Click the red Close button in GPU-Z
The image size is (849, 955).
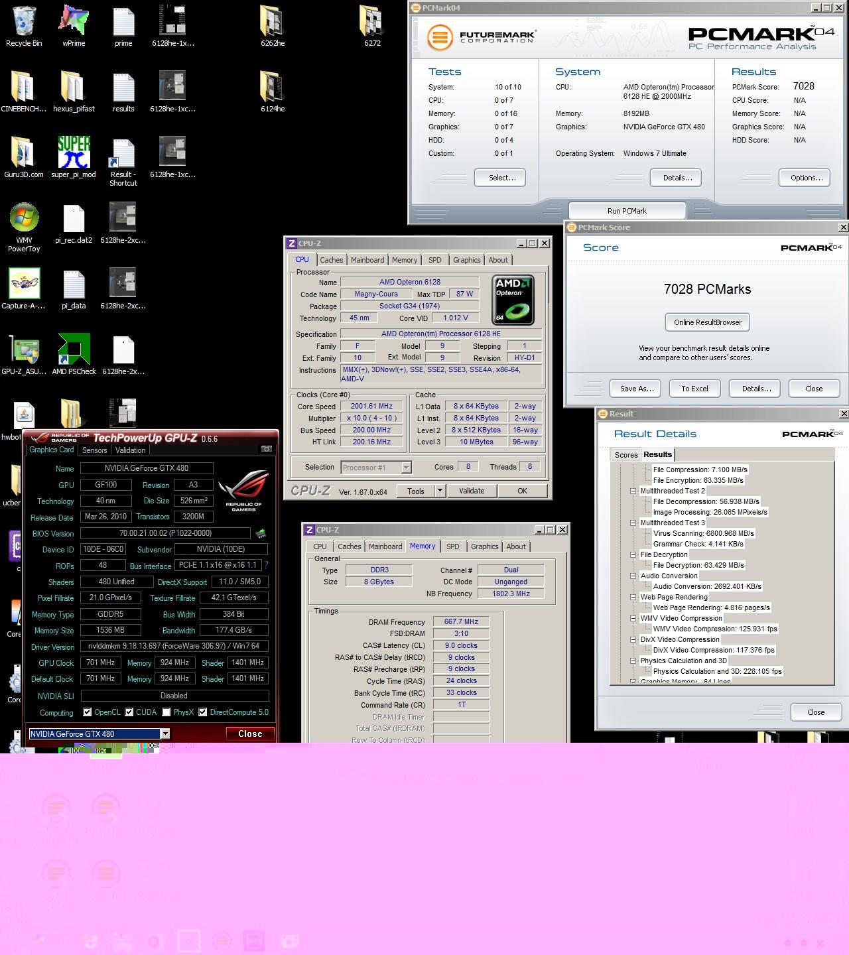[250, 733]
